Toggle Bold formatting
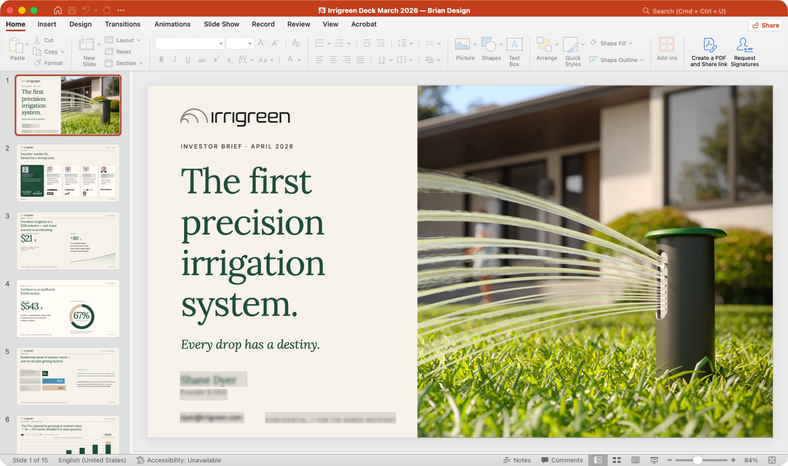Screen dimensions: 788x466 162,60
